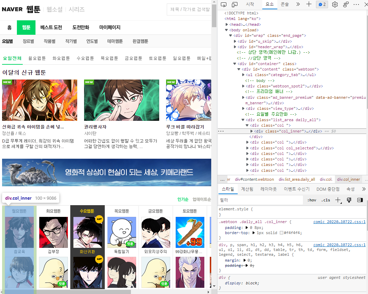Expand the padding shorthand property triangle

coord(247,228)
